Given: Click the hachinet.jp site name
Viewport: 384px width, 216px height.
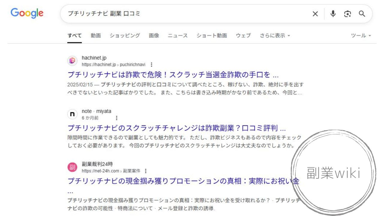Looking at the screenshot, I should click(x=94, y=58).
